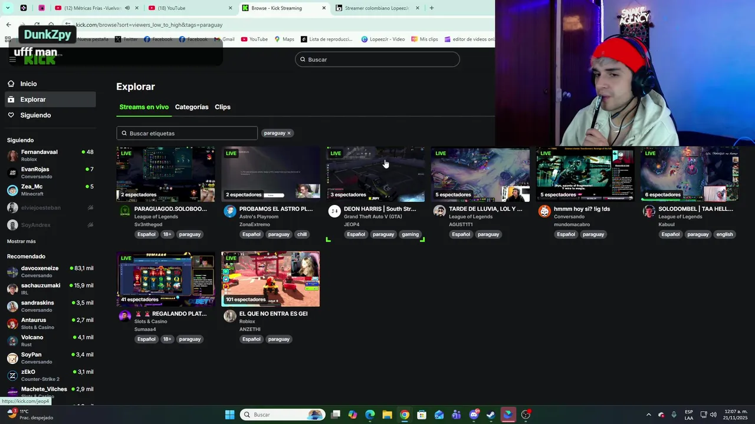Open the Gmail bookmark
The width and height of the screenshot is (755, 424).
click(x=224, y=39)
